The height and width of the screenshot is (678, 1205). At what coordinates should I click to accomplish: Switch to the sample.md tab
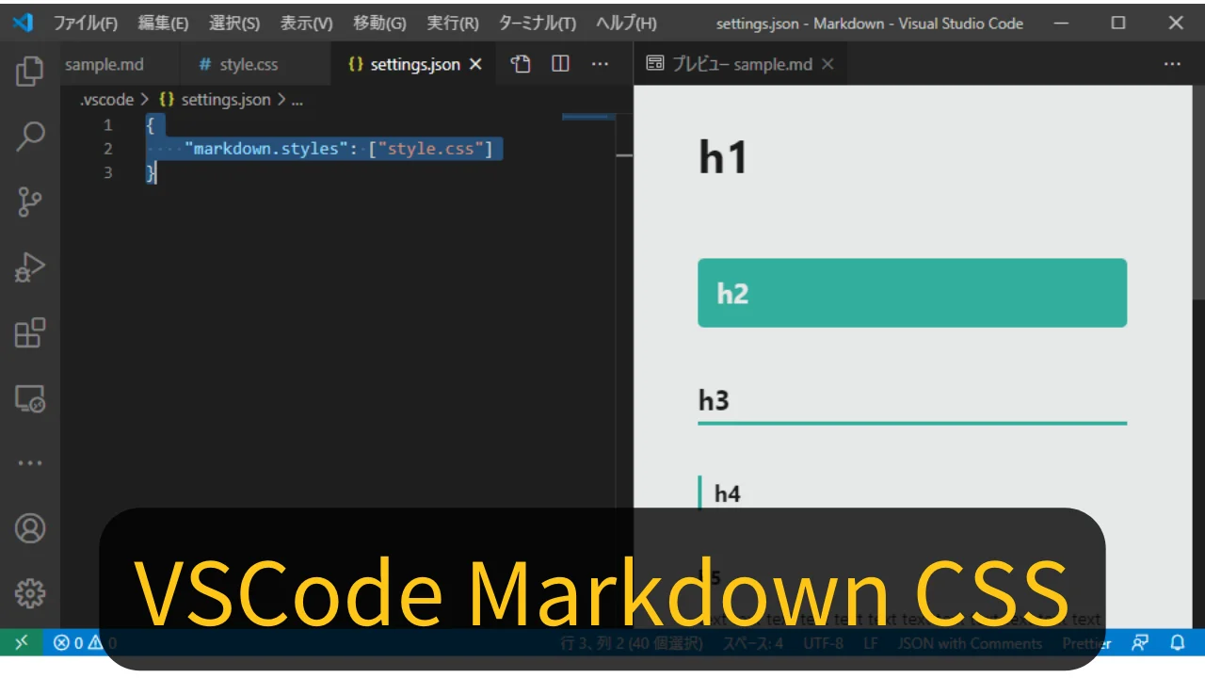click(104, 65)
